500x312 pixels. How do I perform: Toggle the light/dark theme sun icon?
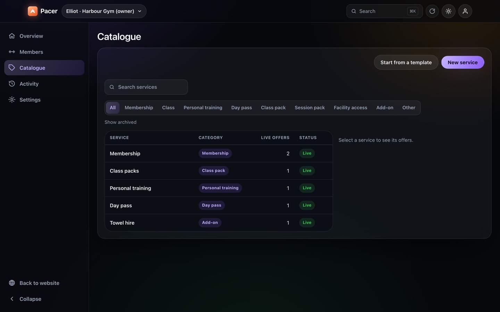pos(449,11)
